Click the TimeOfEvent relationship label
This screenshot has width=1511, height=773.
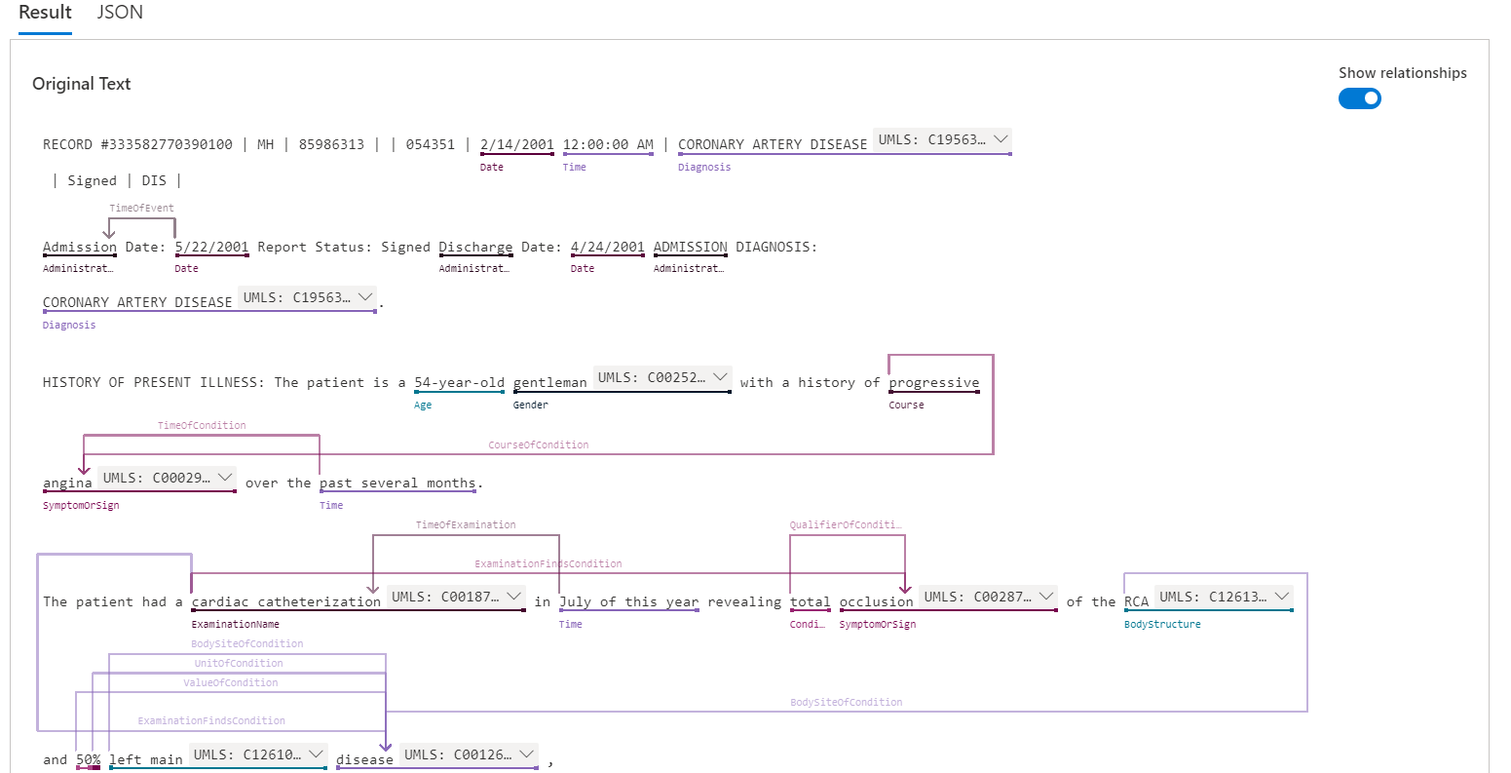pyautogui.click(x=141, y=209)
